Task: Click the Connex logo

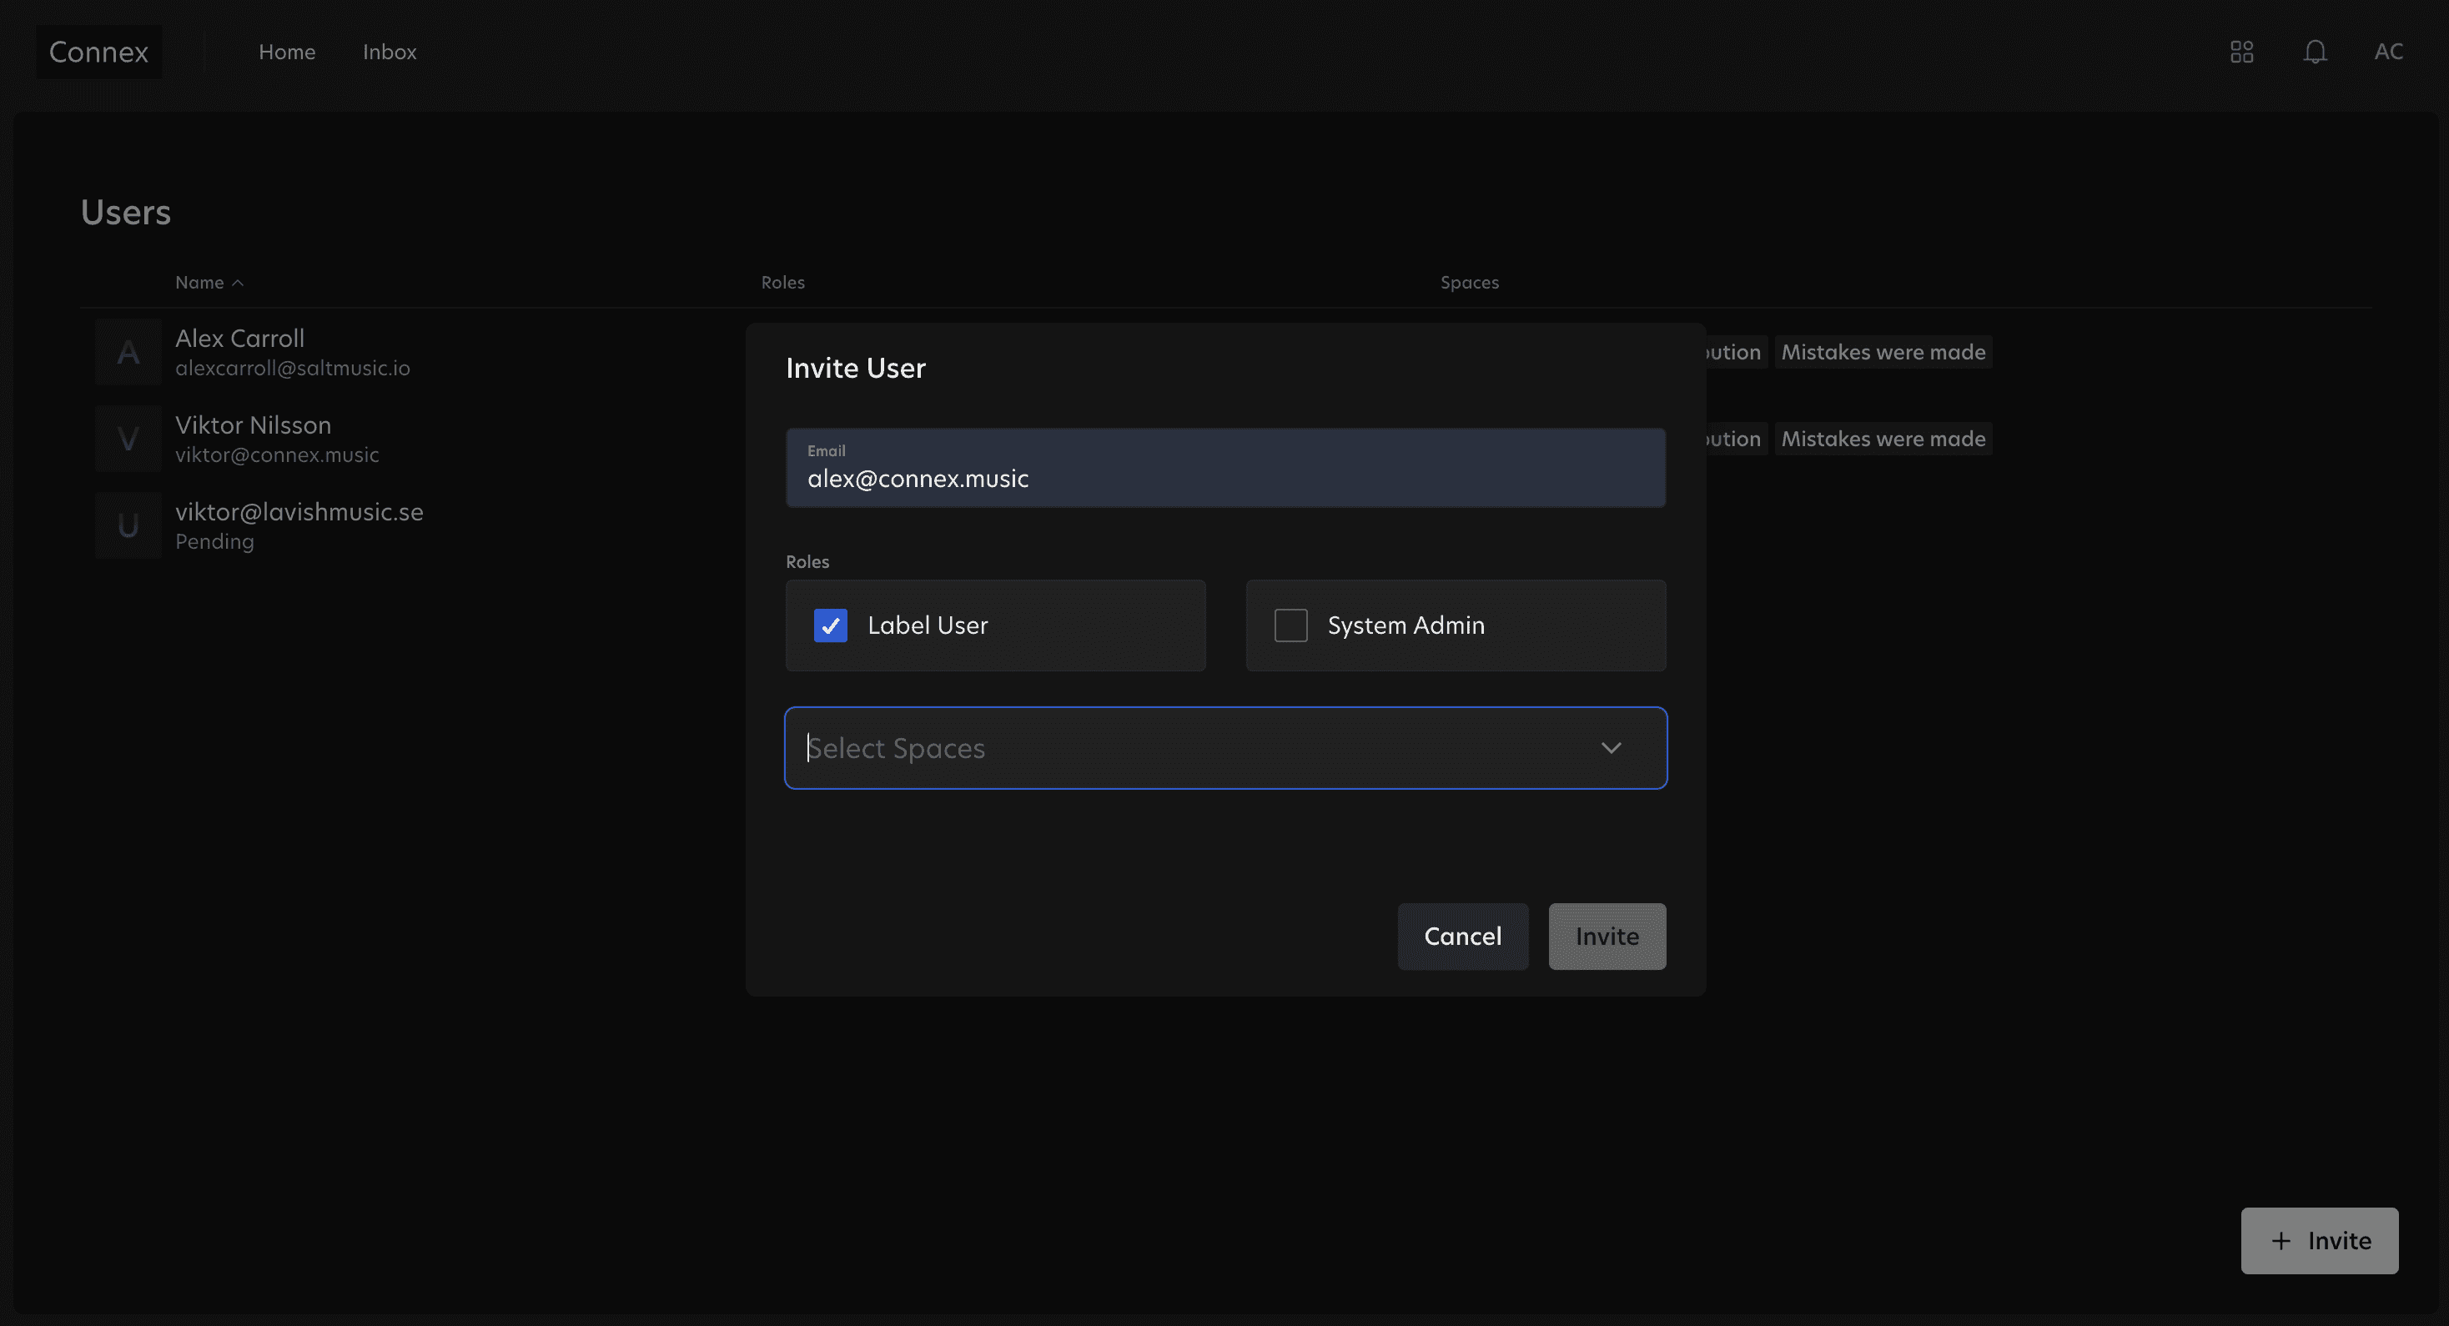Action: 99,52
